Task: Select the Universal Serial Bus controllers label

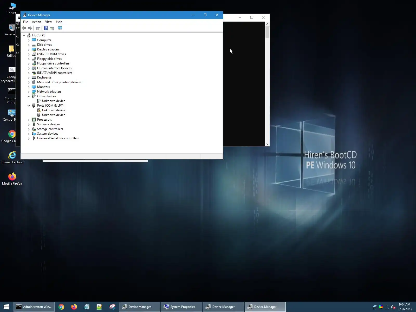Action: [58, 138]
